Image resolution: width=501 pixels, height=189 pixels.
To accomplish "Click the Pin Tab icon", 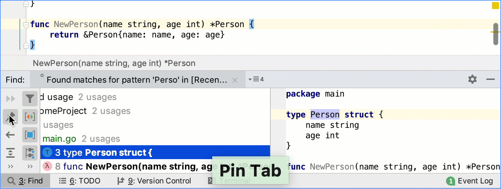I will pos(10,117).
